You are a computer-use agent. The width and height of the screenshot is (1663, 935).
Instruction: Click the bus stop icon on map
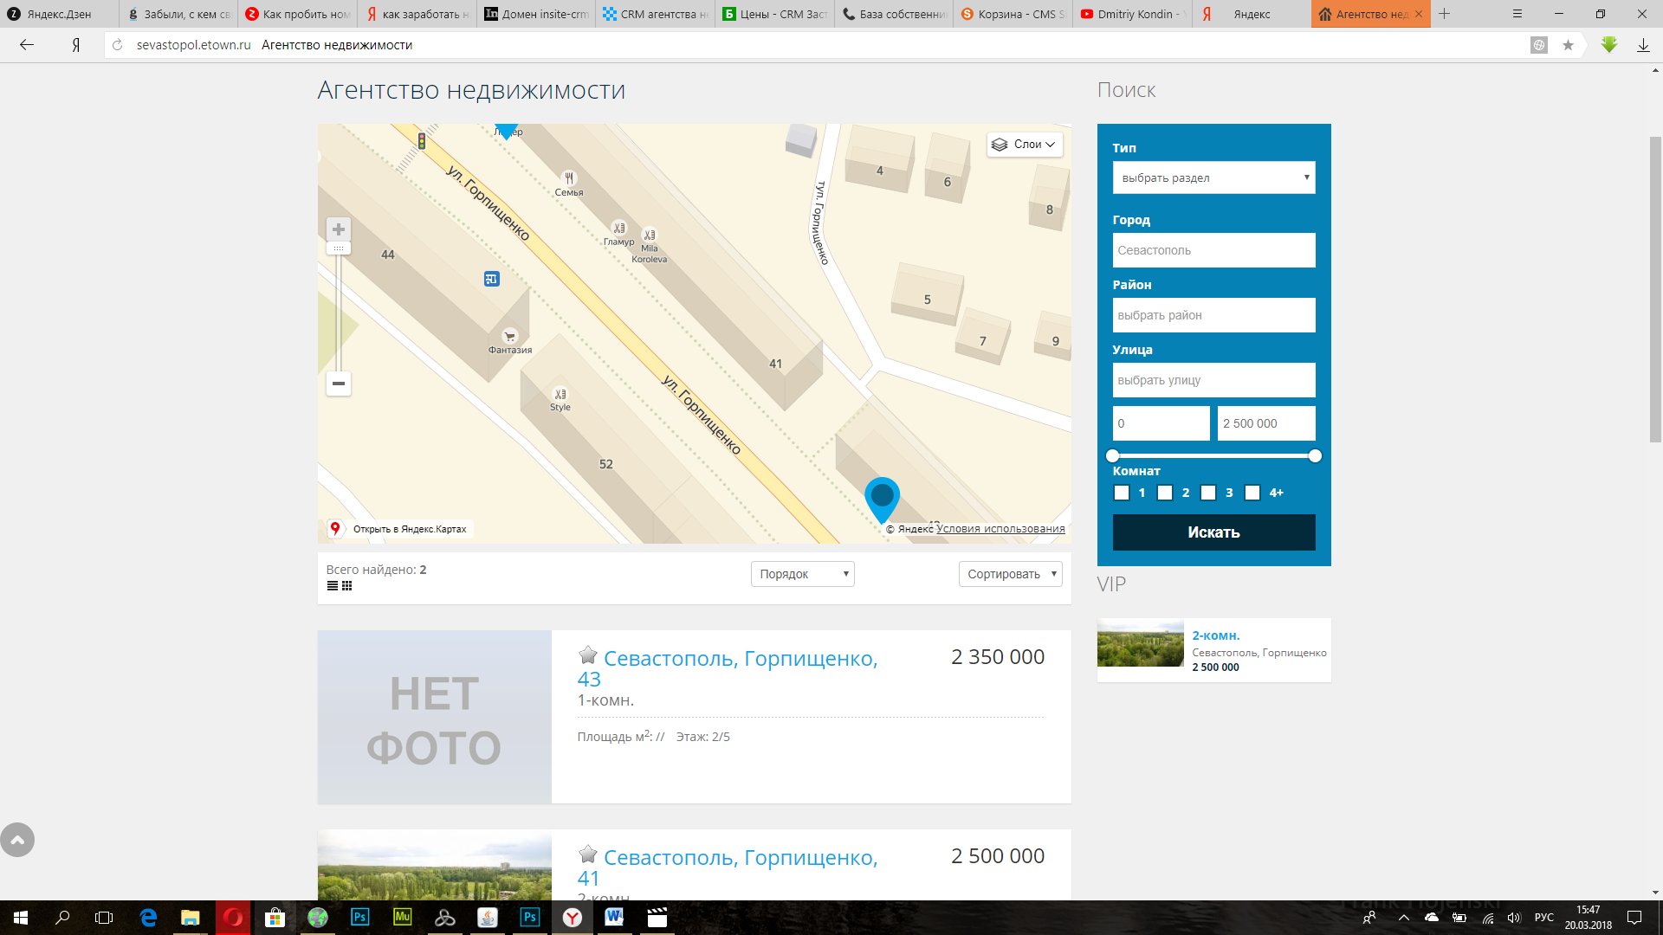tap(492, 279)
